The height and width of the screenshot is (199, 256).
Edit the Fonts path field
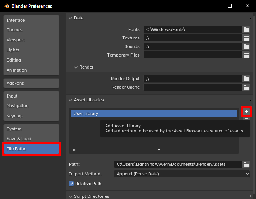tap(193, 29)
